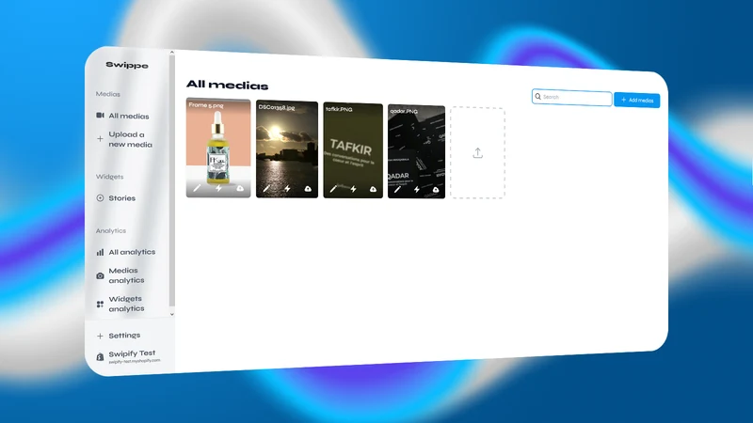The image size is (753, 423).
Task: Open Frame 5.png media thumbnail
Action: coord(218,148)
